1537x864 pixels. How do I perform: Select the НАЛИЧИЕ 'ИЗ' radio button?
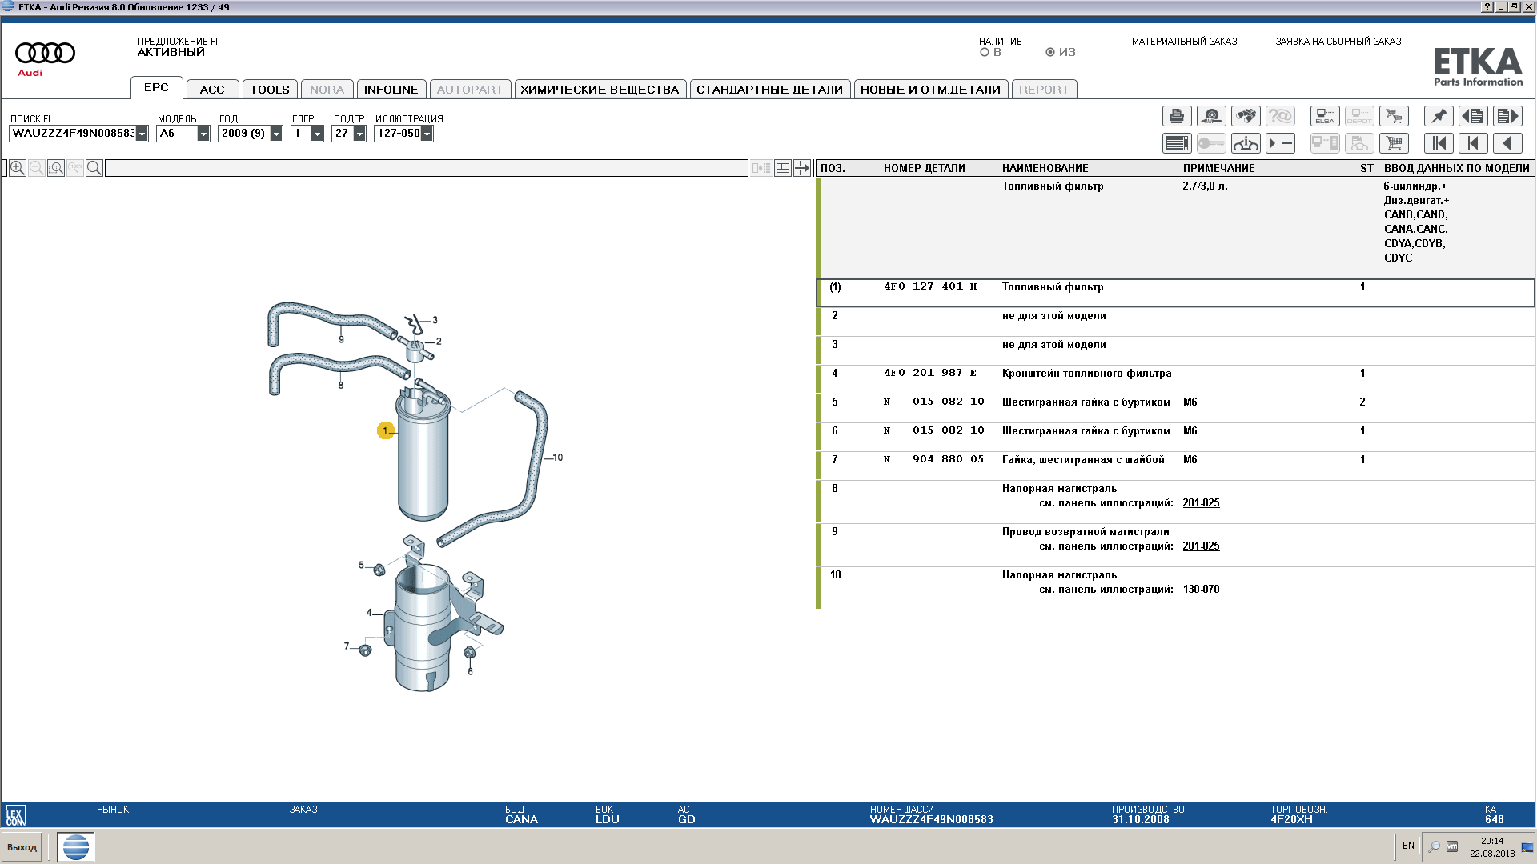tap(1050, 52)
